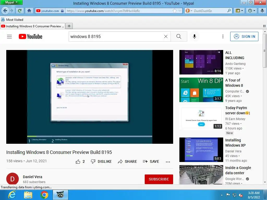
Task: Open Action Center flag tray icon
Action: (228, 195)
